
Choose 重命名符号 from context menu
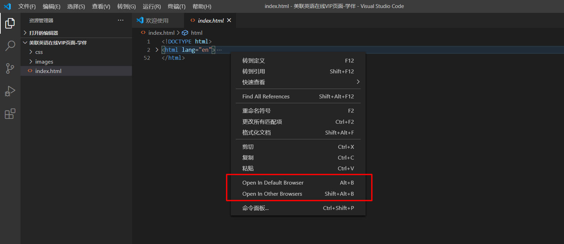click(298, 111)
